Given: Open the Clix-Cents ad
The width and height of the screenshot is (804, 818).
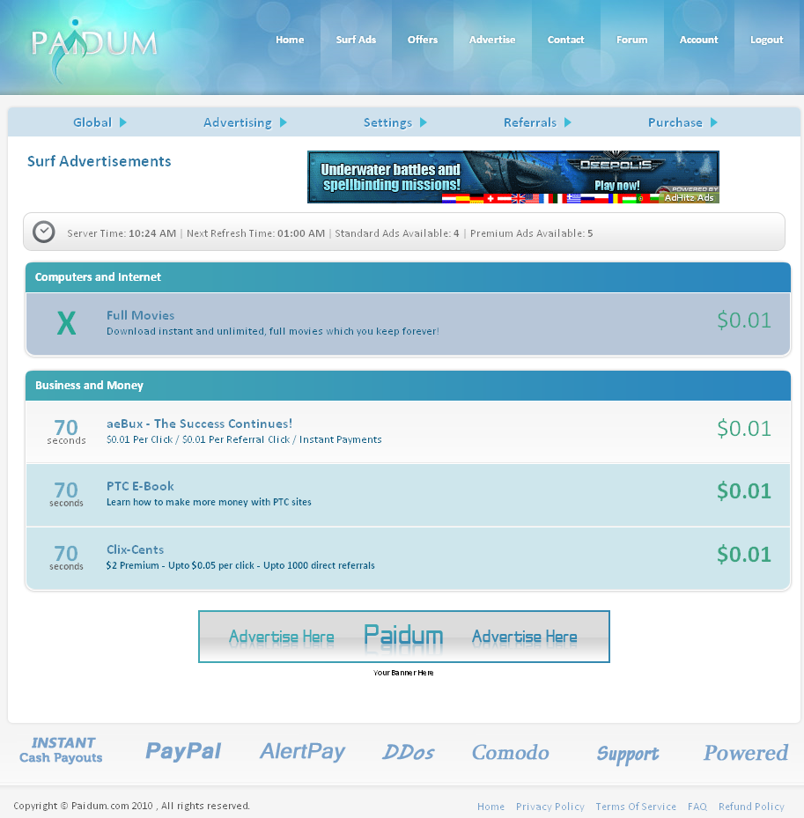Looking at the screenshot, I should 135,549.
